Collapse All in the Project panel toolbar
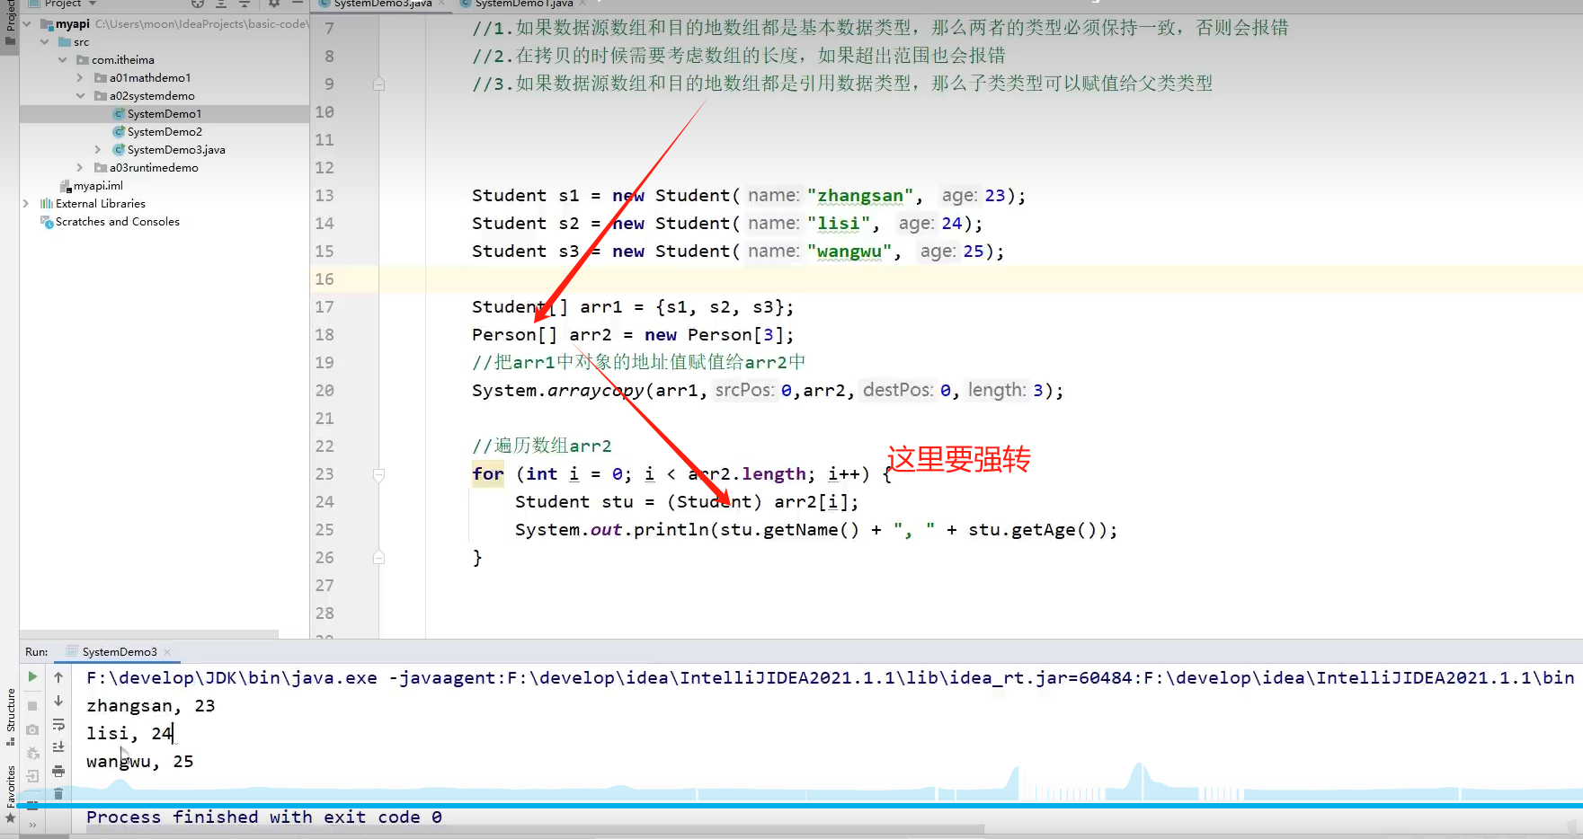 pyautogui.click(x=245, y=4)
